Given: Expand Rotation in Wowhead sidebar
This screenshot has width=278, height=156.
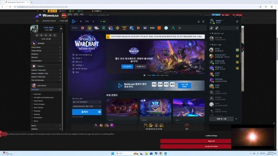Looking at the screenshot, I should click(x=60, y=54).
